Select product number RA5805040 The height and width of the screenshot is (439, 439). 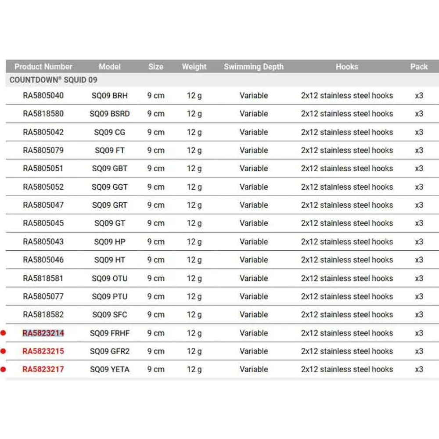tap(43, 95)
